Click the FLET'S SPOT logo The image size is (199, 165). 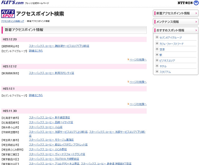(8, 14)
